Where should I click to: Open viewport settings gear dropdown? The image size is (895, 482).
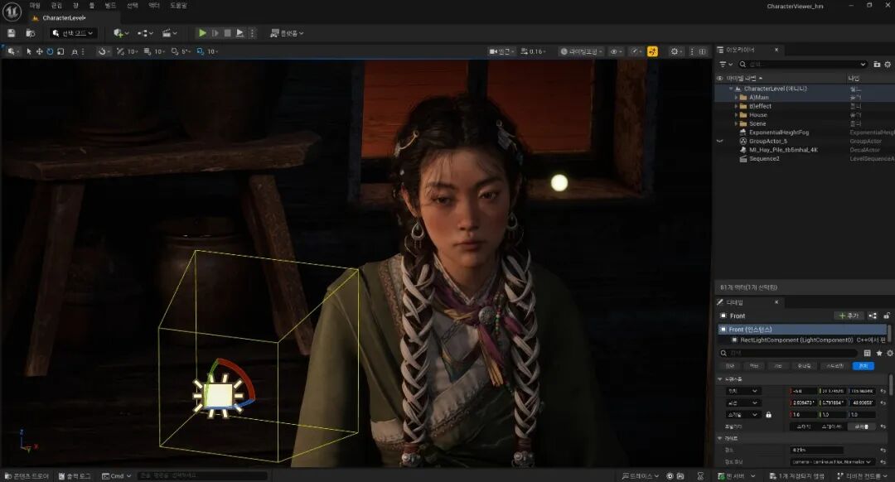676,51
